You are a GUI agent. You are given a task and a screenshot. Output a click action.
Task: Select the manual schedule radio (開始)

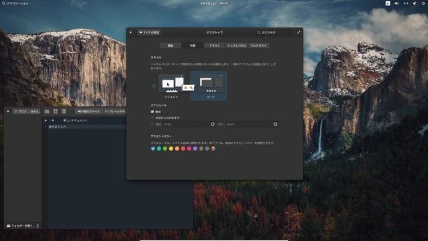152,125
